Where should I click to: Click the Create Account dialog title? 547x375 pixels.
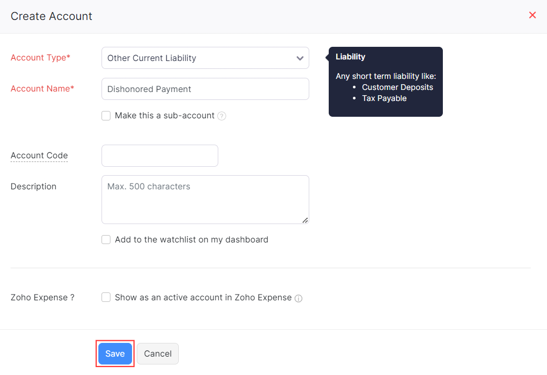[51, 16]
